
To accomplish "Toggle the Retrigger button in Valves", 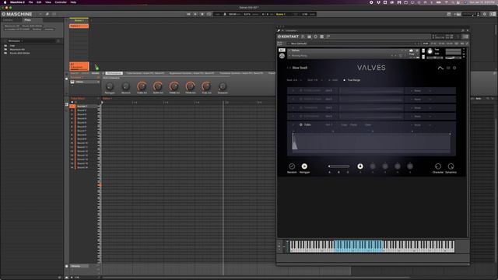I will point(304,166).
